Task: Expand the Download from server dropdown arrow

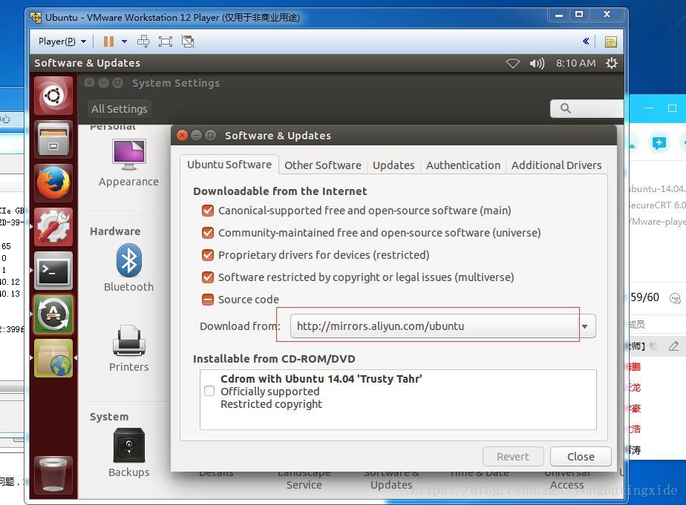Action: [x=585, y=326]
